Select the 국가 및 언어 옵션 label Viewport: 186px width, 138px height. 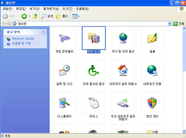tap(123, 51)
